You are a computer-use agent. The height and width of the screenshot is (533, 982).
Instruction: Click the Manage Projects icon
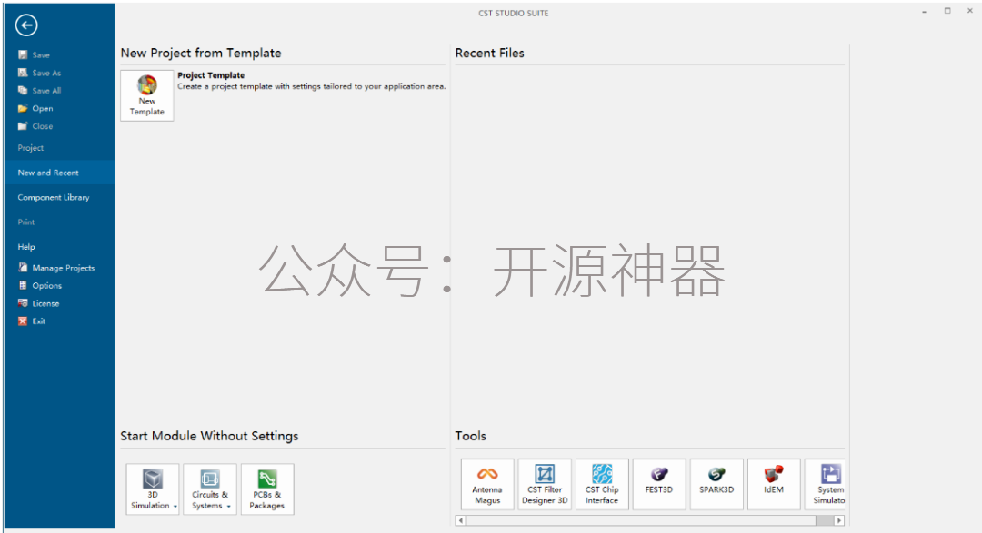tap(23, 268)
